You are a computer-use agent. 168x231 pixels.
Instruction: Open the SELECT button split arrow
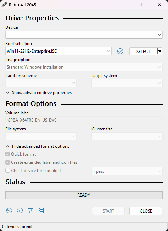(x=159, y=52)
